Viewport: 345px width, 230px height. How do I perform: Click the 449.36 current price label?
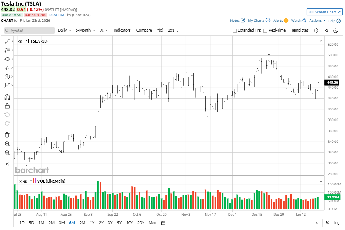pyautogui.click(x=332, y=82)
